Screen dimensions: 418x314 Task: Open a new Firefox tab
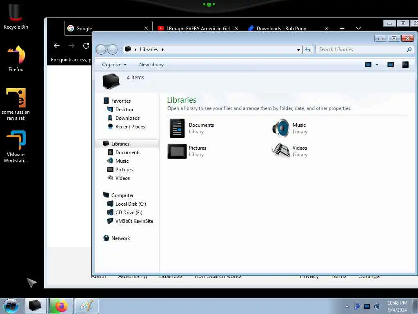(342, 28)
